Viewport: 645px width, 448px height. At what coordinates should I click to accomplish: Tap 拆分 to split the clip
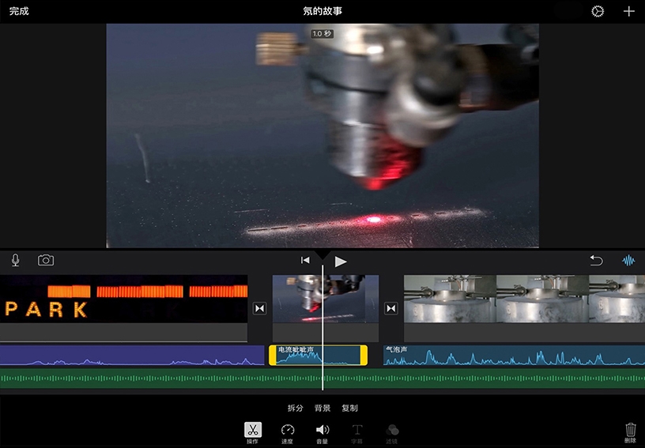[x=295, y=408]
